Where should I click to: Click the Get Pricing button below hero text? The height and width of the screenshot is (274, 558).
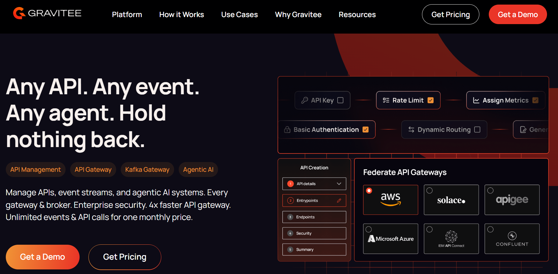point(125,257)
